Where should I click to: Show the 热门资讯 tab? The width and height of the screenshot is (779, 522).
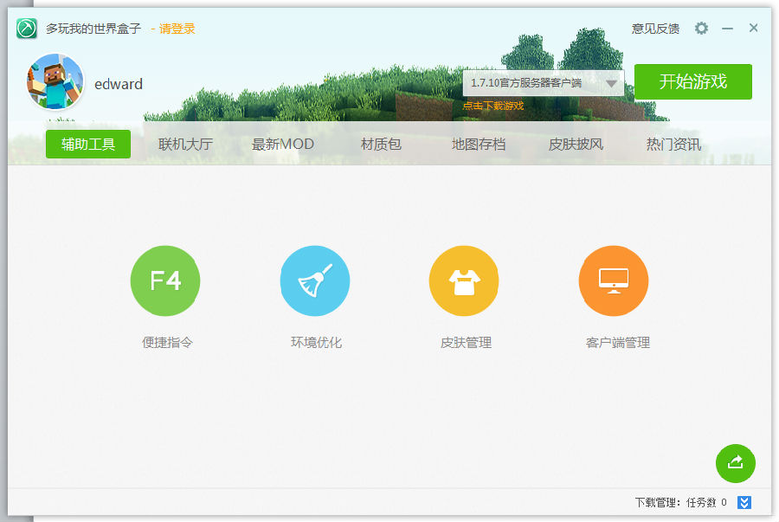pyautogui.click(x=673, y=145)
